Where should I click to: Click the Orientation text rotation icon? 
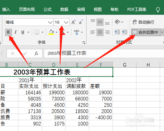click(117, 22)
